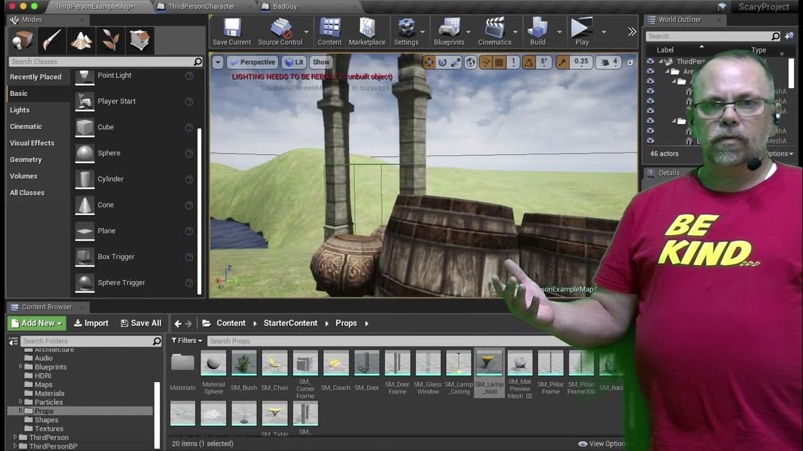Select the All Classes category
Viewport: 803px width, 451px height.
pos(27,193)
